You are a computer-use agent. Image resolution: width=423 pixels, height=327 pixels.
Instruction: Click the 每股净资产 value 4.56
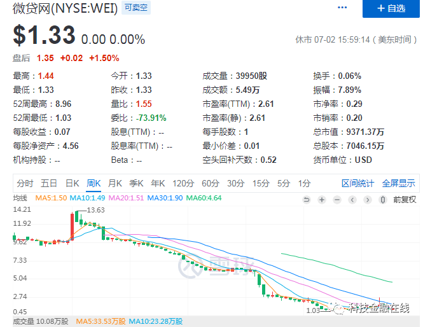coord(71,146)
